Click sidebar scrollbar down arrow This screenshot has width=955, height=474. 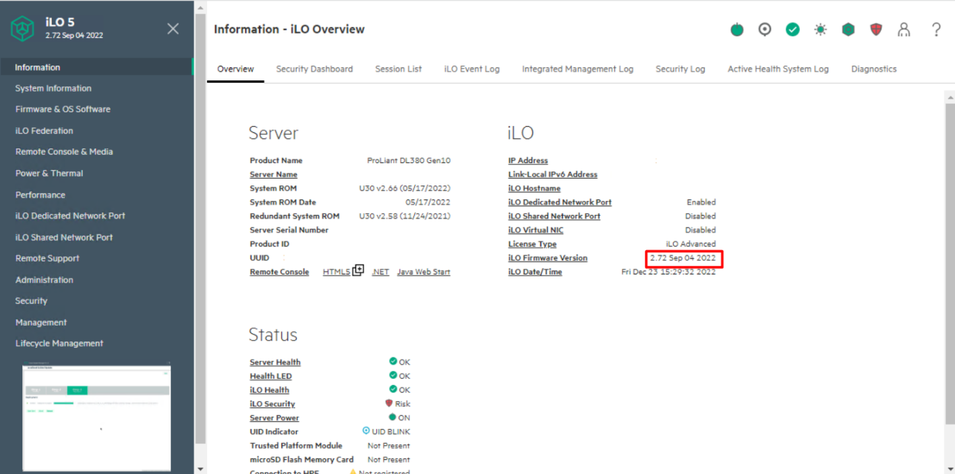pos(200,469)
